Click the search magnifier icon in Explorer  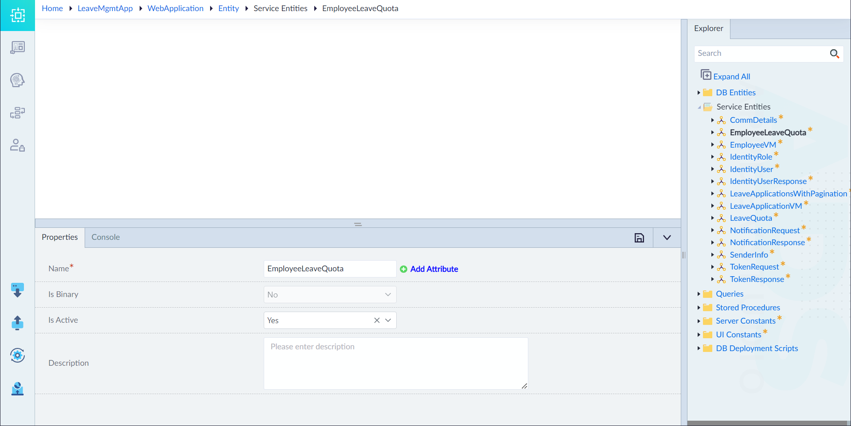click(x=834, y=54)
